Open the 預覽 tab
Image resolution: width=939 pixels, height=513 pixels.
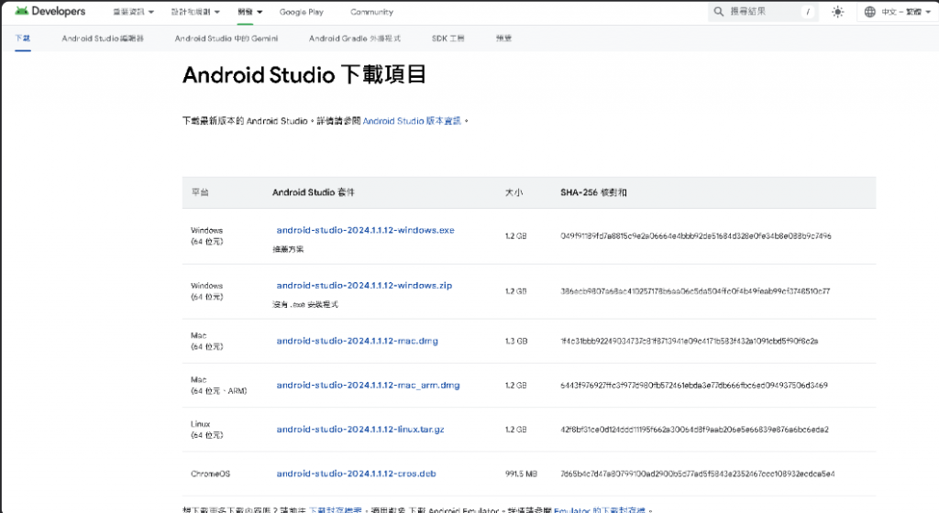click(x=503, y=38)
